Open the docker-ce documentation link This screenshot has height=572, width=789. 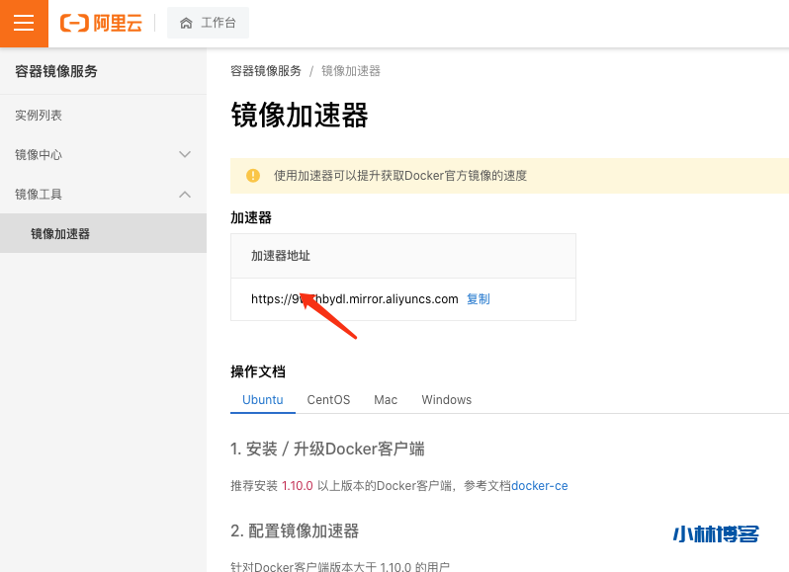539,486
